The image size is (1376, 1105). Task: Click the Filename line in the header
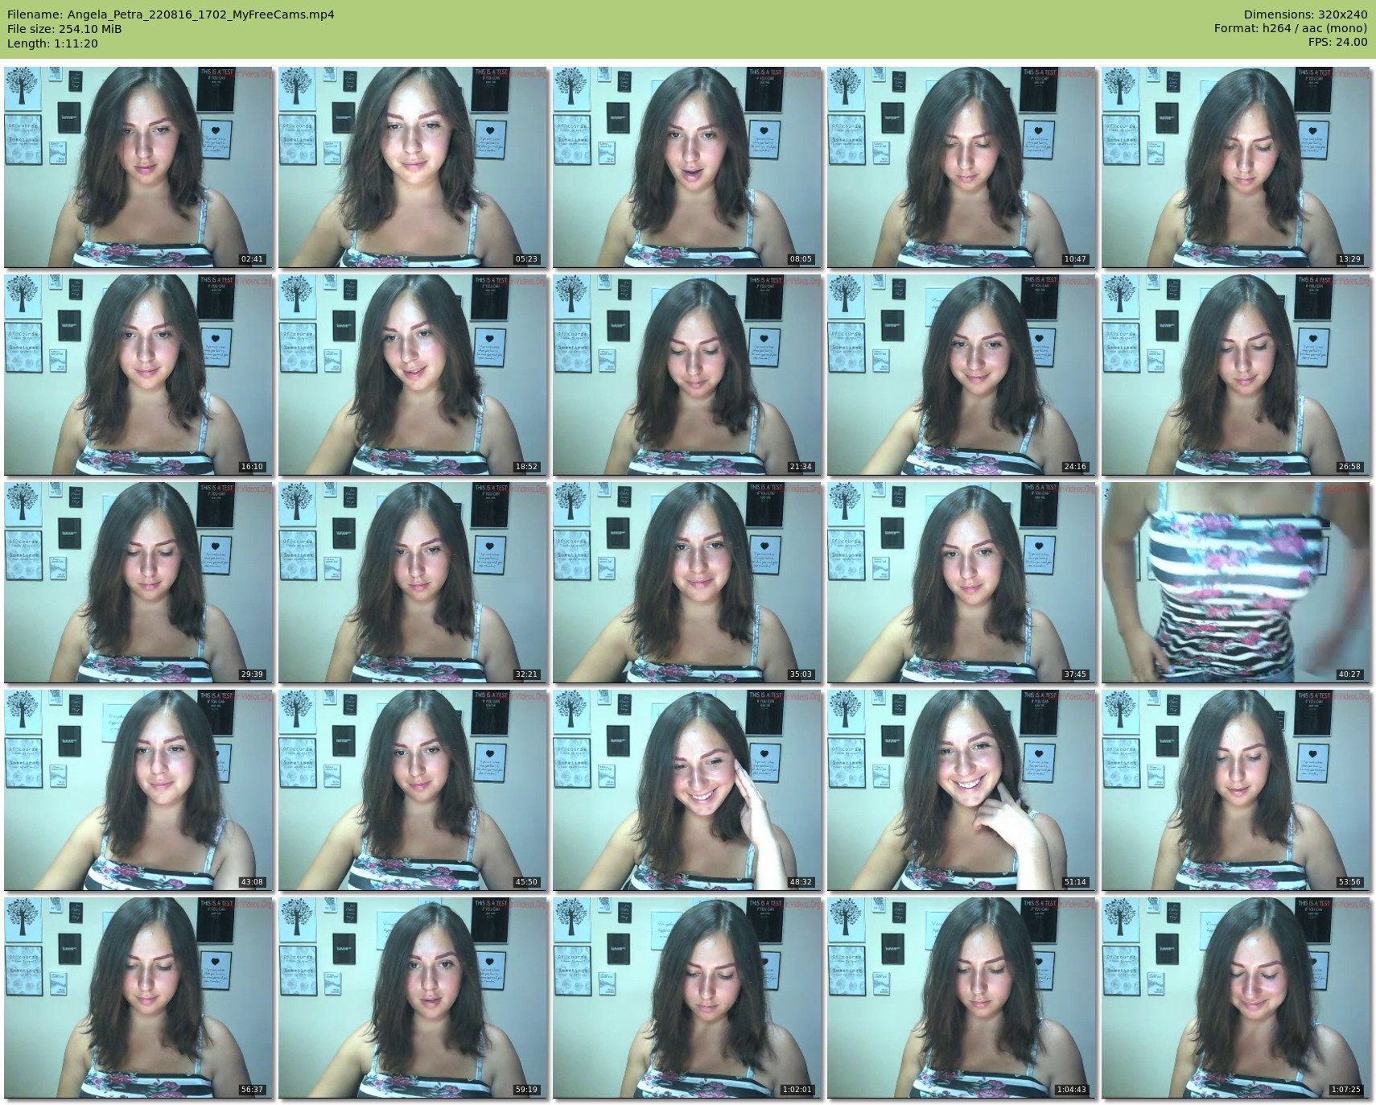point(171,14)
